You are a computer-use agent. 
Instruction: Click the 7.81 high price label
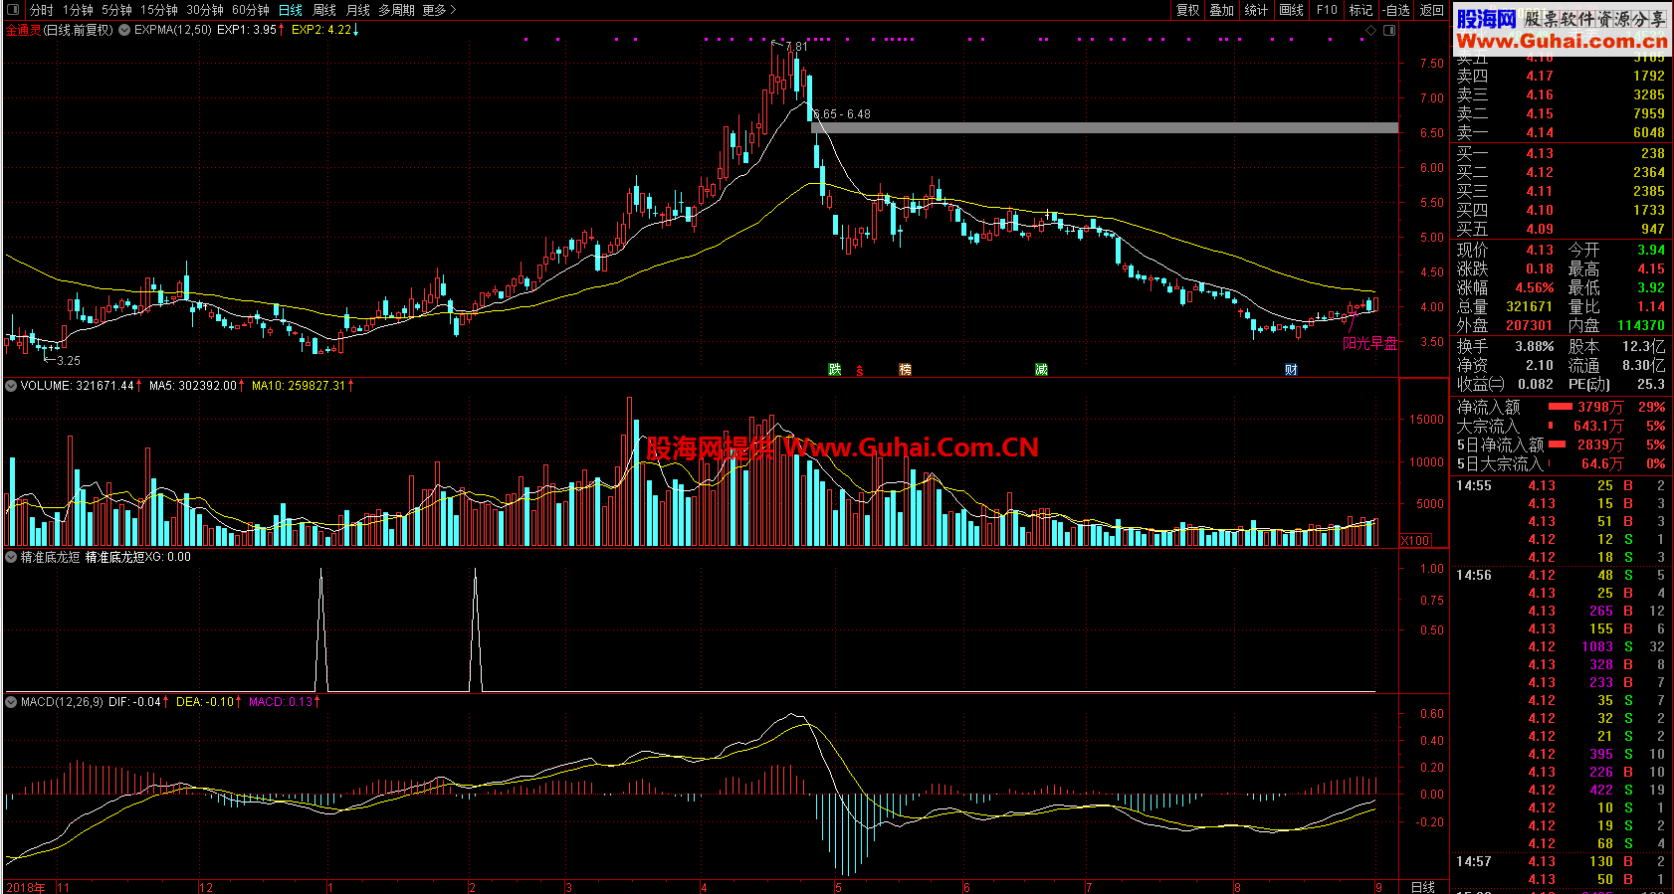[x=797, y=47]
